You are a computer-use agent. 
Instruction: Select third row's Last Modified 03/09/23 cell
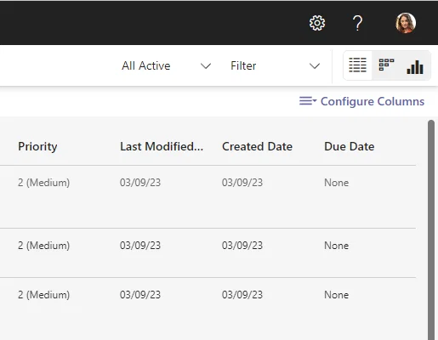[x=140, y=295]
